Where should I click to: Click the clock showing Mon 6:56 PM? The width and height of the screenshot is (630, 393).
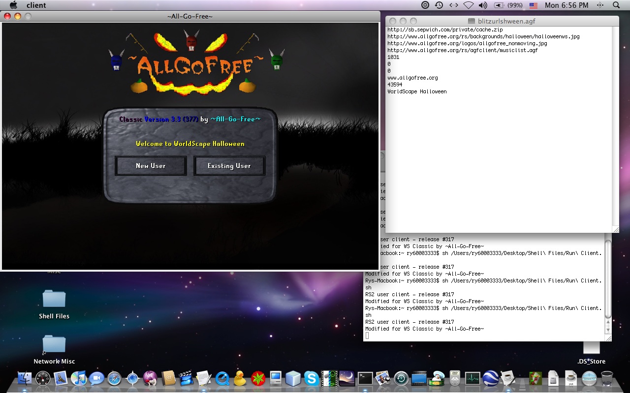pyautogui.click(x=567, y=5)
